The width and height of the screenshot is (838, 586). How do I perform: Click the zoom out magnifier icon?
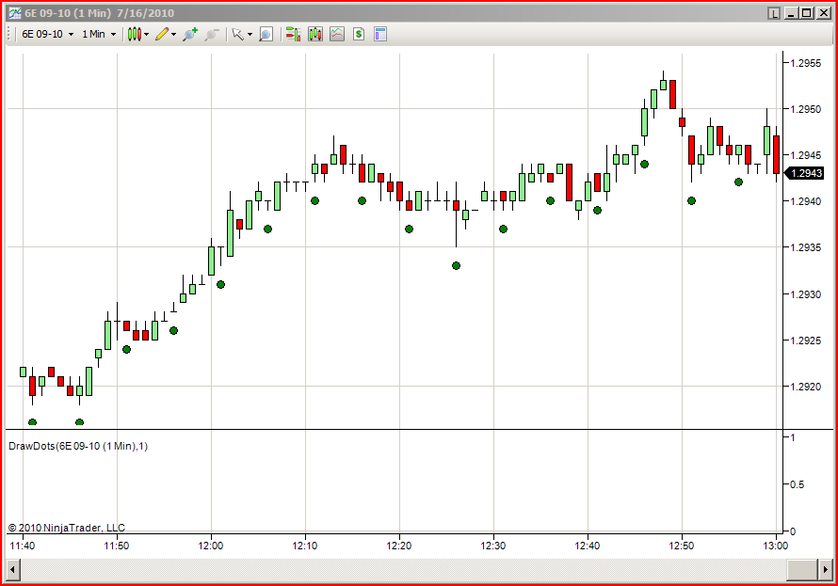click(212, 34)
